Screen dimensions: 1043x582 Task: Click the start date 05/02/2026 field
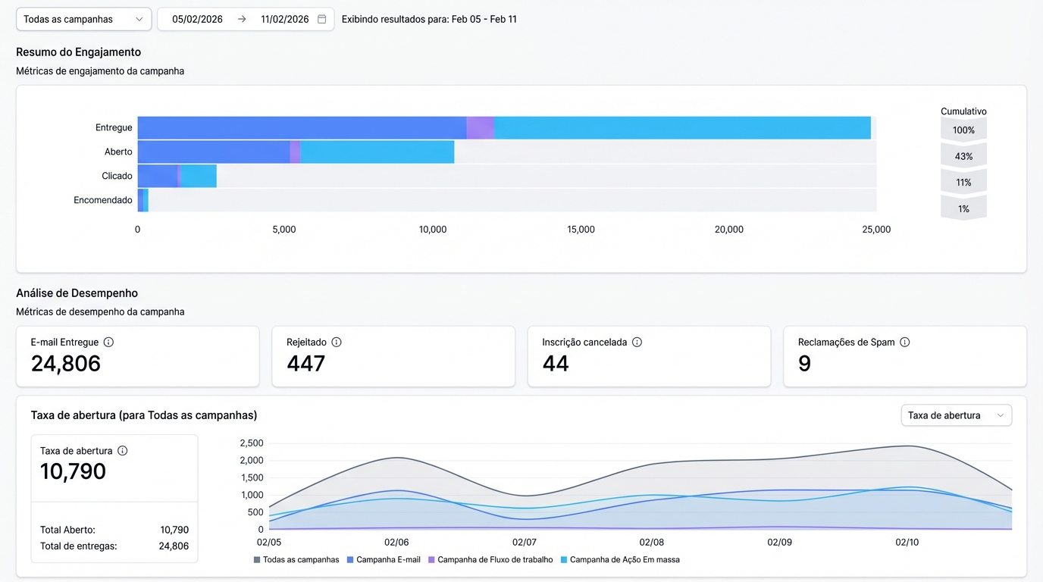[x=197, y=20]
